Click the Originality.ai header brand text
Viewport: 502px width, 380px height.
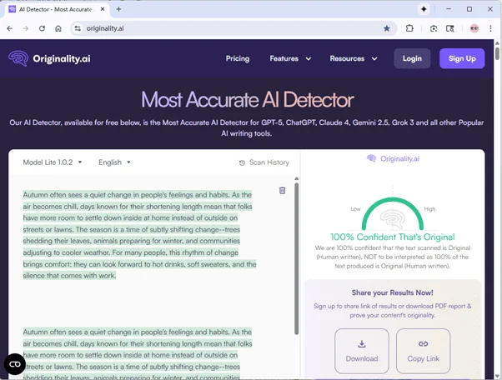[x=62, y=59]
